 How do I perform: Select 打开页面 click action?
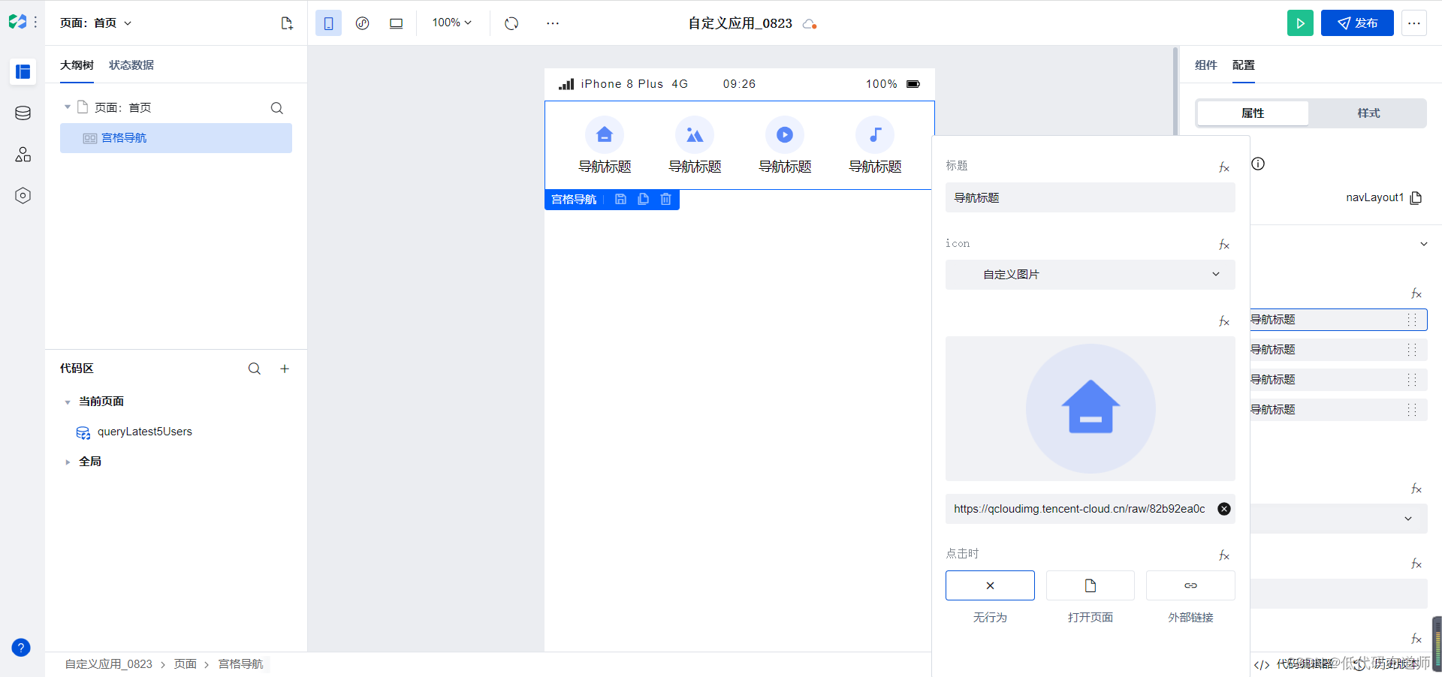tap(1091, 585)
